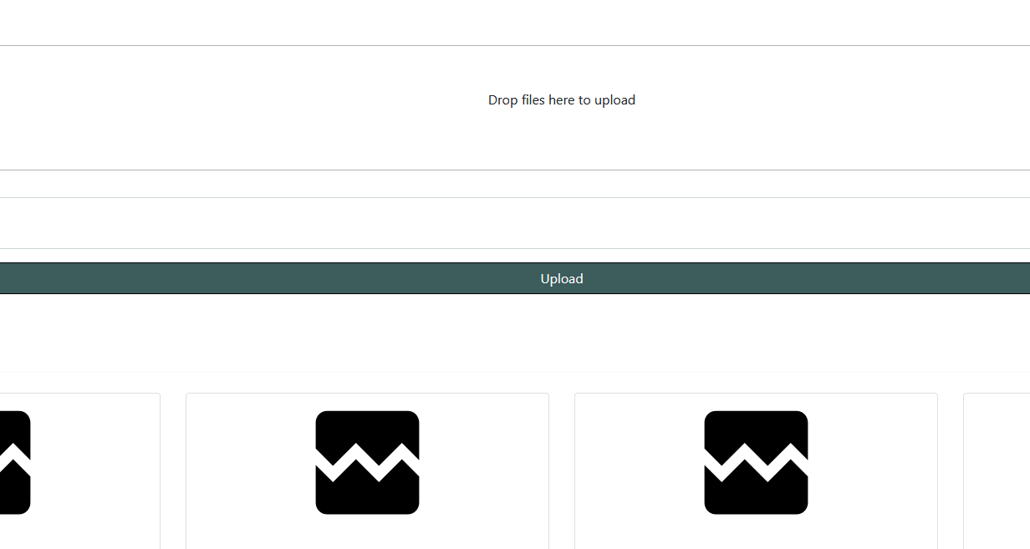Click empty drop zone area left of the text
The image size is (1030, 549).
click(242, 108)
